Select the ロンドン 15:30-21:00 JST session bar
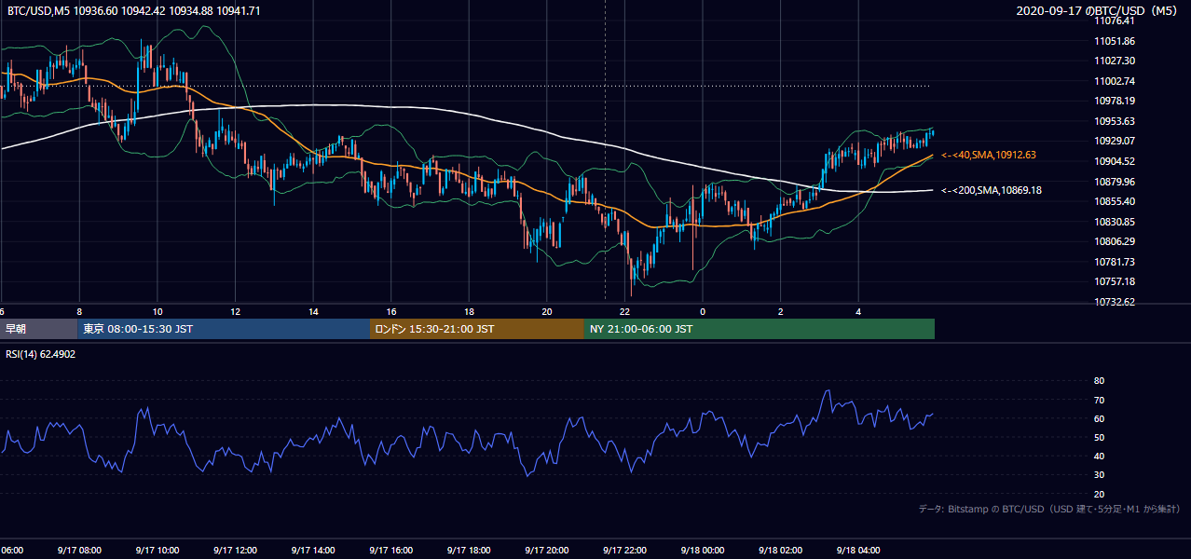 (477, 329)
